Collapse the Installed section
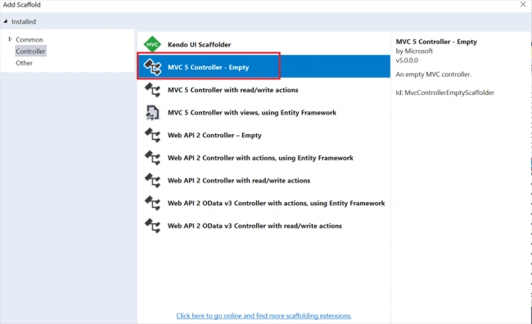532x324 pixels. pos(6,21)
